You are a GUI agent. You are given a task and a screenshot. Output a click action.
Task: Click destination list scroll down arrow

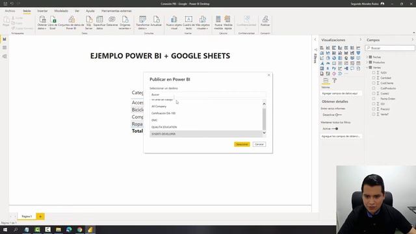[x=264, y=133]
